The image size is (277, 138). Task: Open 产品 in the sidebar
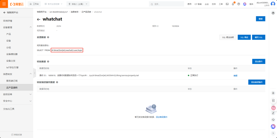[8, 34]
